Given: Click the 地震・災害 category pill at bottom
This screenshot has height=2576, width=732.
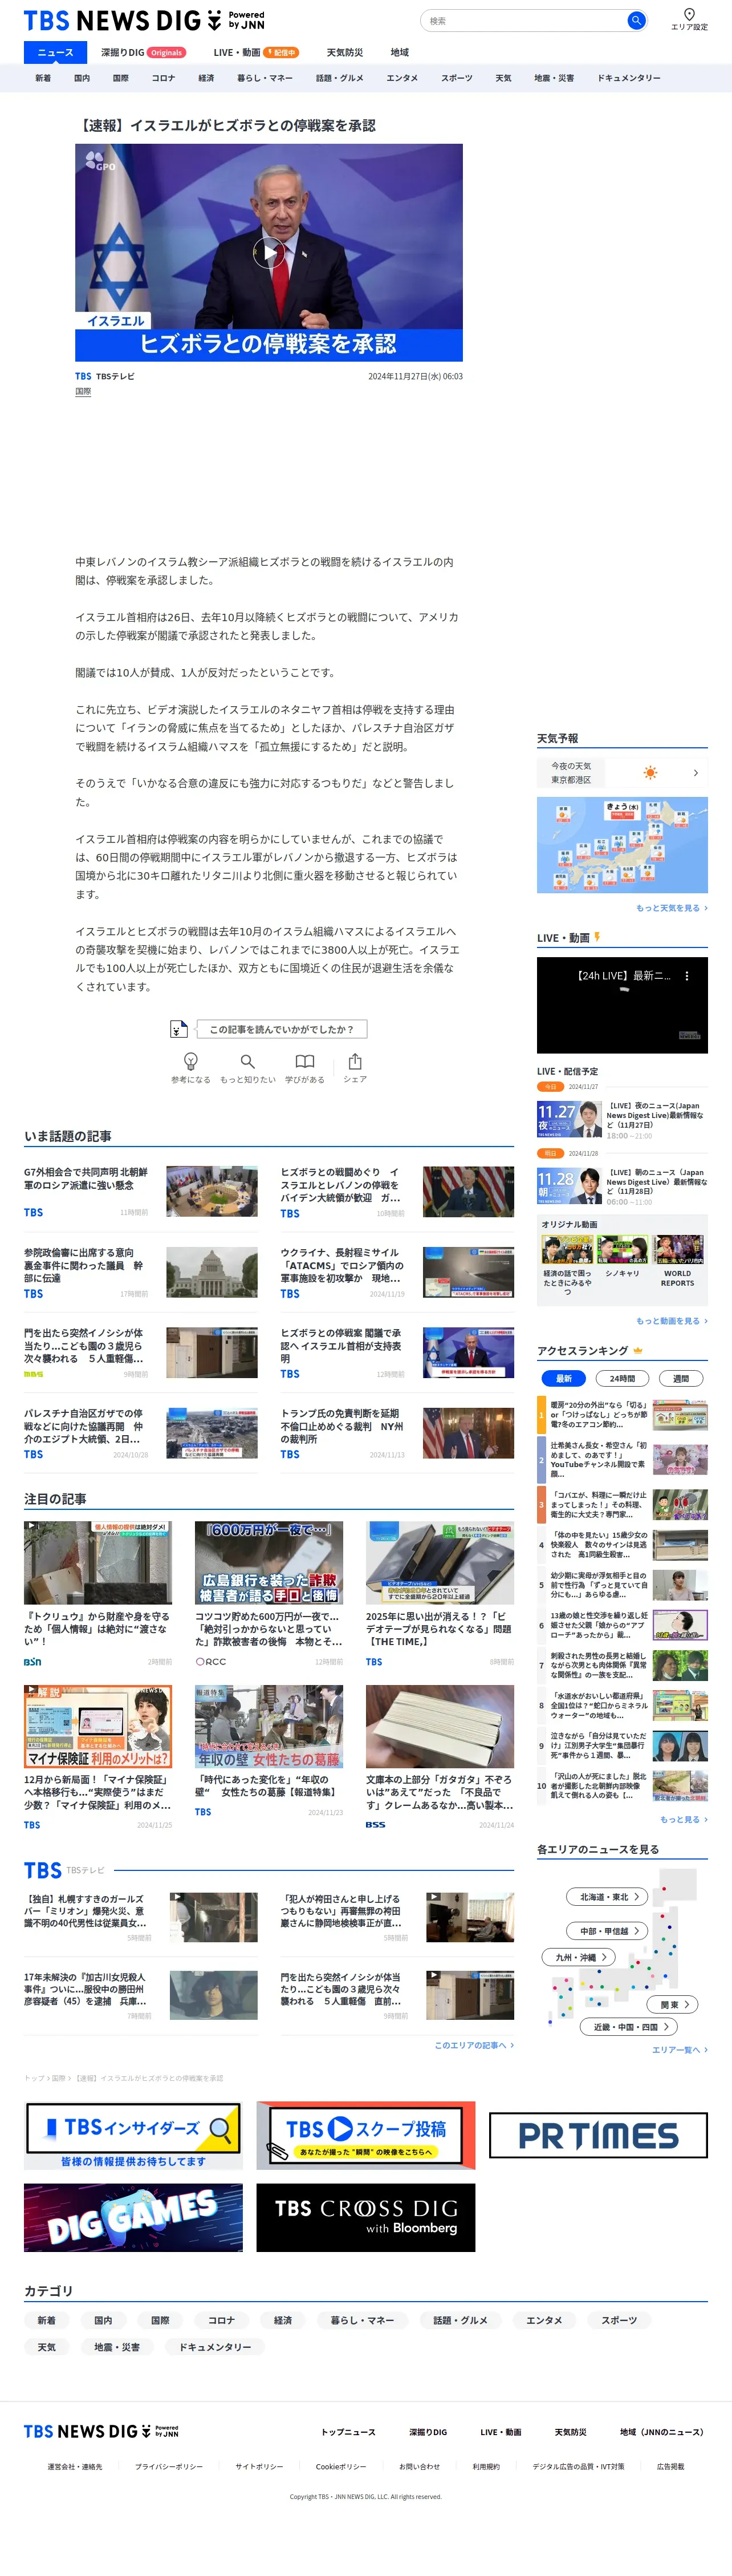Looking at the screenshot, I should coord(117,2347).
